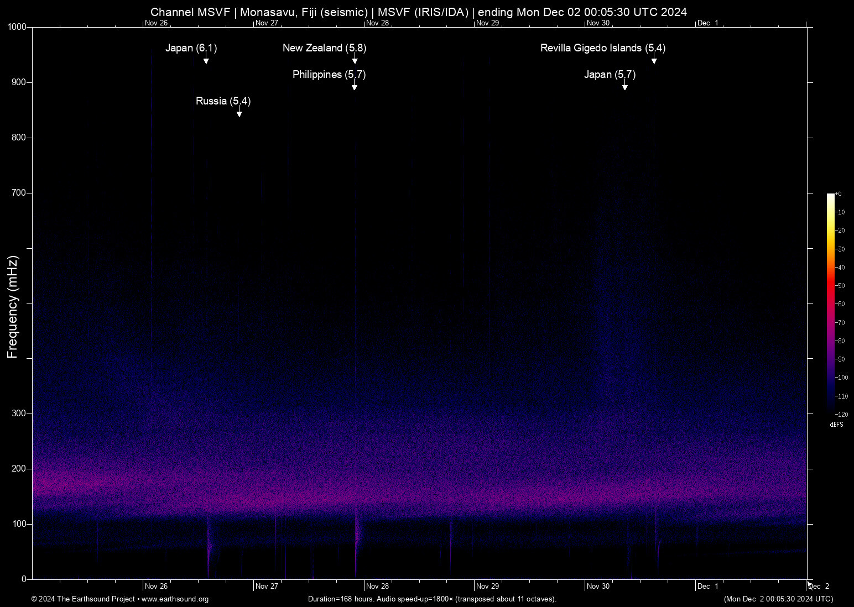
Task: Select the Philippines (5.7) earthquake label
Action: pos(329,75)
